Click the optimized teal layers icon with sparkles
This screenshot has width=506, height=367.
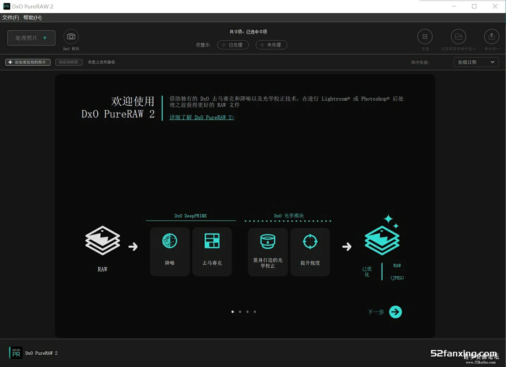(x=382, y=235)
